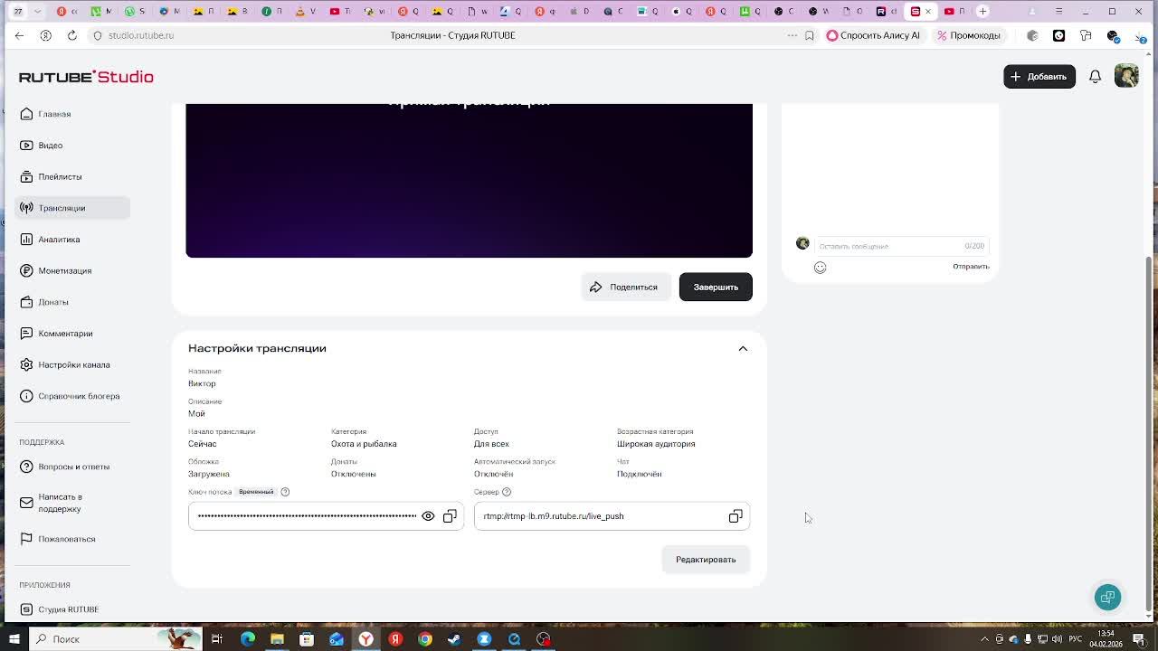
Task: Open the user profile avatar
Action: click(1126, 77)
